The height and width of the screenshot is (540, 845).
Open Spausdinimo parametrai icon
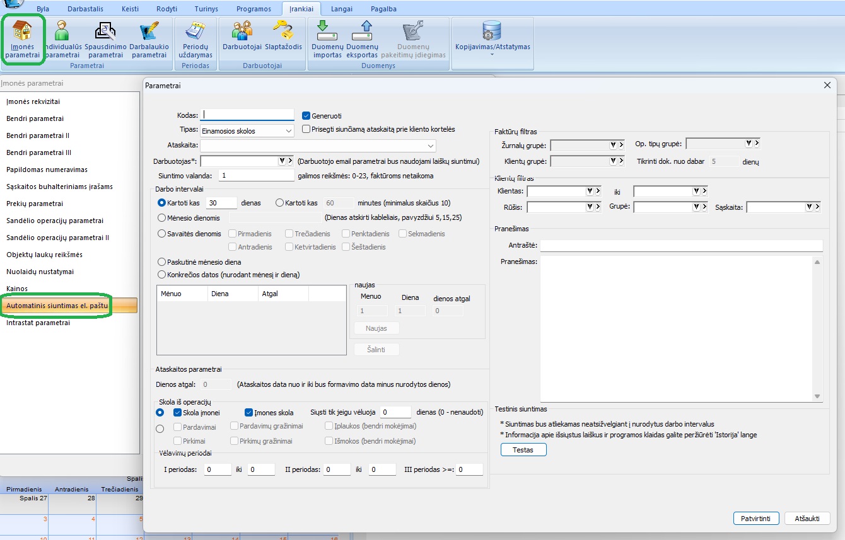pyautogui.click(x=105, y=39)
